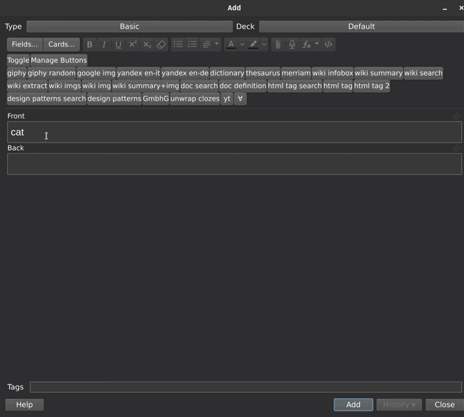This screenshot has width=464, height=417.
Task: Click the wiki imgs button
Action: (x=65, y=86)
